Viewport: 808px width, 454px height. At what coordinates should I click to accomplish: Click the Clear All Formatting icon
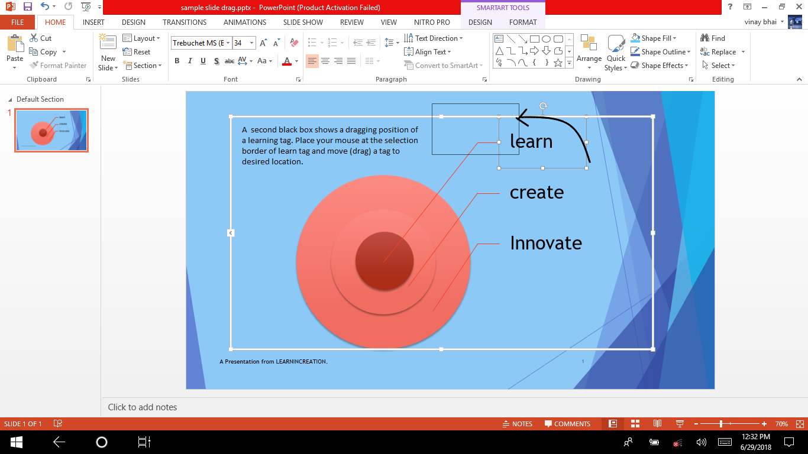click(294, 43)
